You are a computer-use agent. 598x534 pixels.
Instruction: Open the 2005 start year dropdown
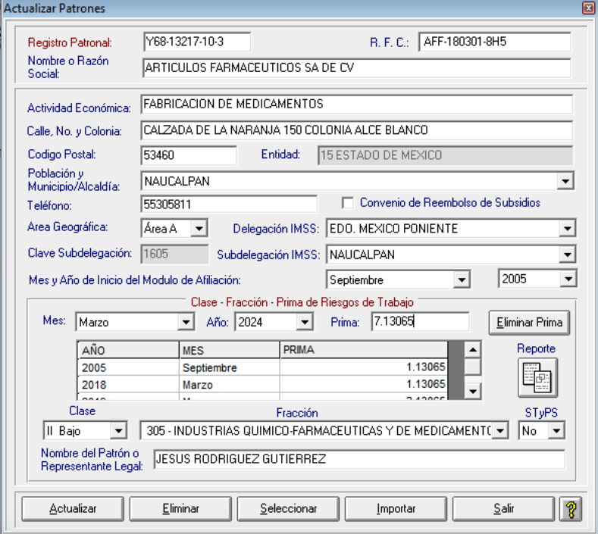click(x=568, y=280)
